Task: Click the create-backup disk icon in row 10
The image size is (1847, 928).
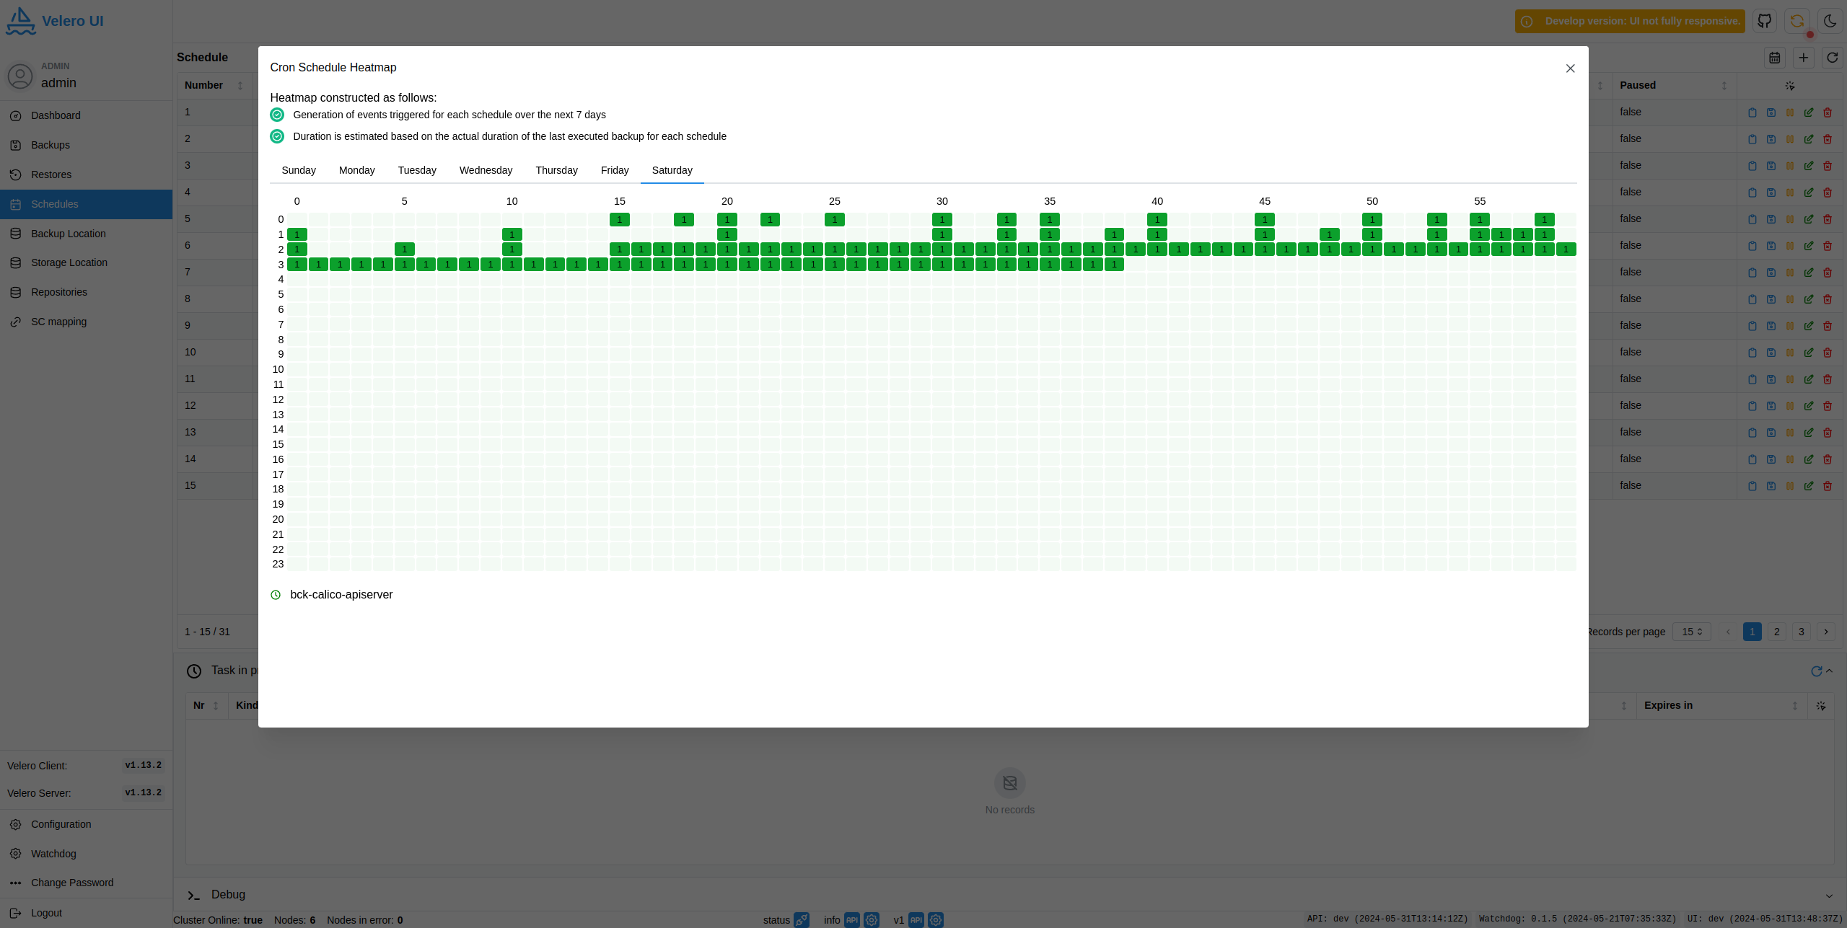Action: click(1771, 353)
